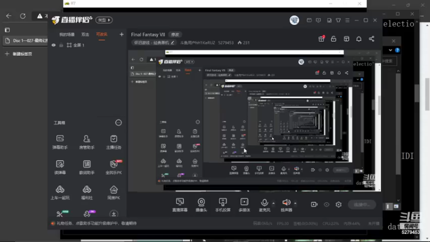The image size is (430, 242).
Task: Toggle preview eye icon beside settings gear
Action: [326, 204]
